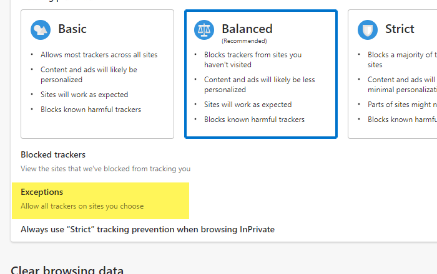The height and width of the screenshot is (274, 437).
Task: Click the Basic tracking level icon
Action: click(41, 29)
